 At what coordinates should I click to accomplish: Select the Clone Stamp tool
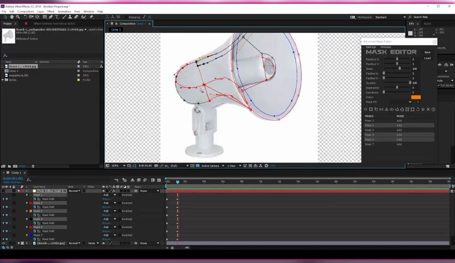coord(70,17)
